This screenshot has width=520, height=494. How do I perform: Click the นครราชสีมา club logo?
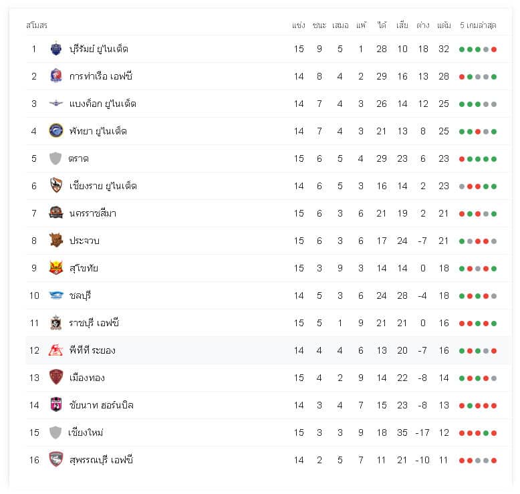(x=55, y=213)
